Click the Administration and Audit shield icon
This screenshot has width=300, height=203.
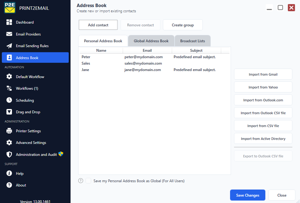click(x=9, y=154)
